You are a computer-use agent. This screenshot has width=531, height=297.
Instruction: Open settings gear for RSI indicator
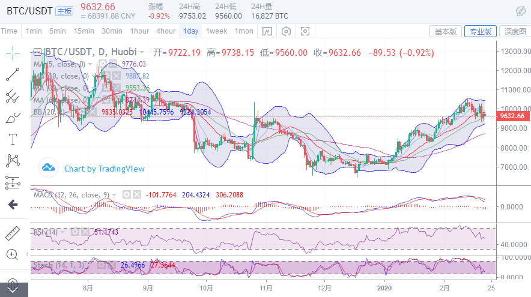(75, 232)
